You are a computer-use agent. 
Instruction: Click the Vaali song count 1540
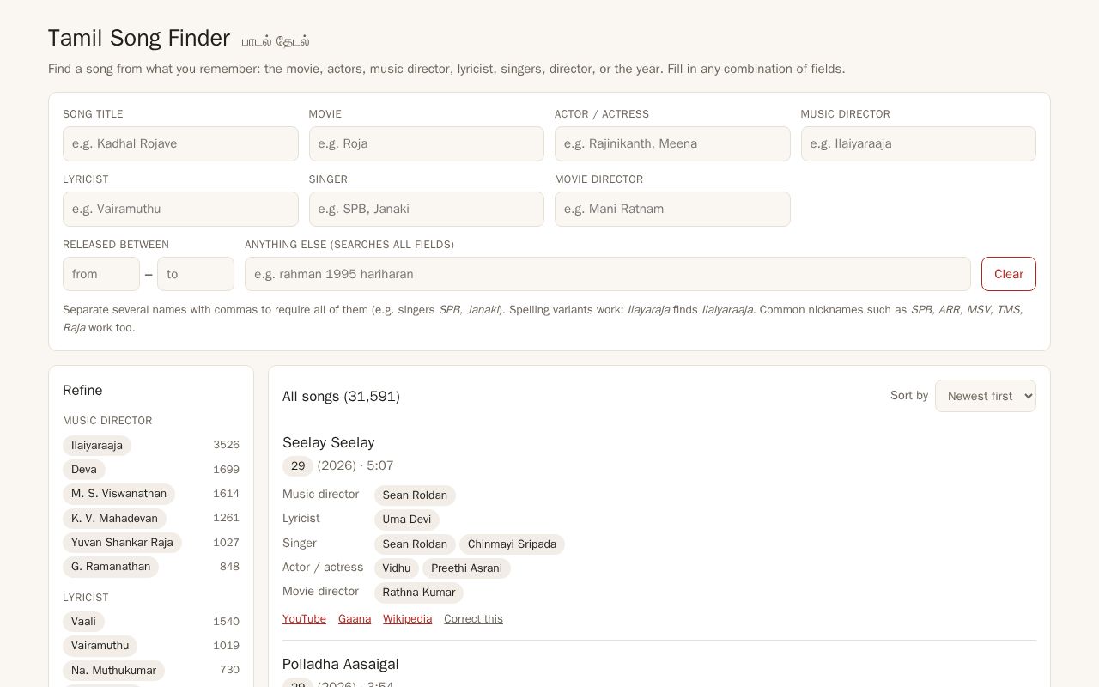[x=226, y=622]
